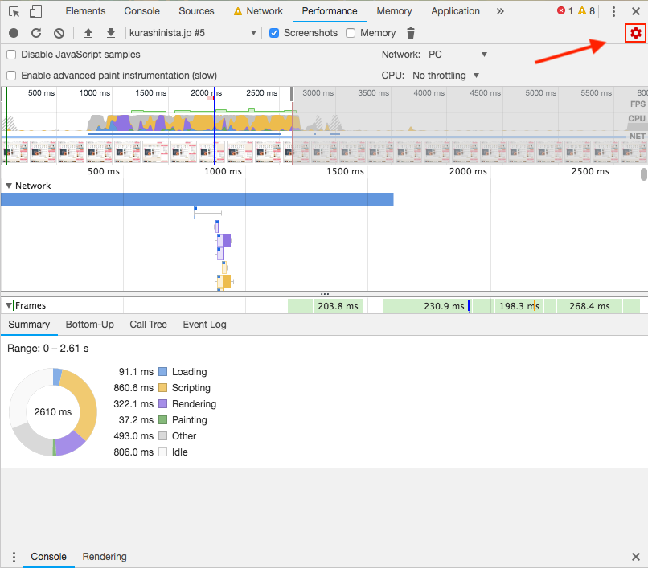Open capture settings via the red gear
This screenshot has height=568, width=648.
[635, 33]
